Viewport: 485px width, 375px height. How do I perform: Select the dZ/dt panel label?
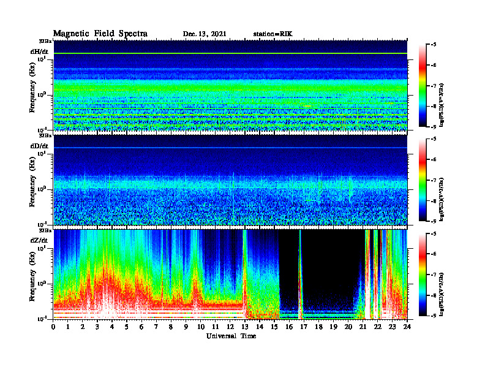coord(39,240)
